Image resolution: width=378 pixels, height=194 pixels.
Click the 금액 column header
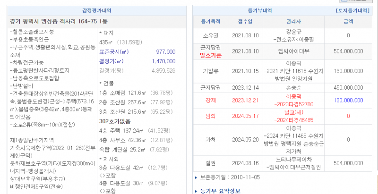click(x=348, y=22)
